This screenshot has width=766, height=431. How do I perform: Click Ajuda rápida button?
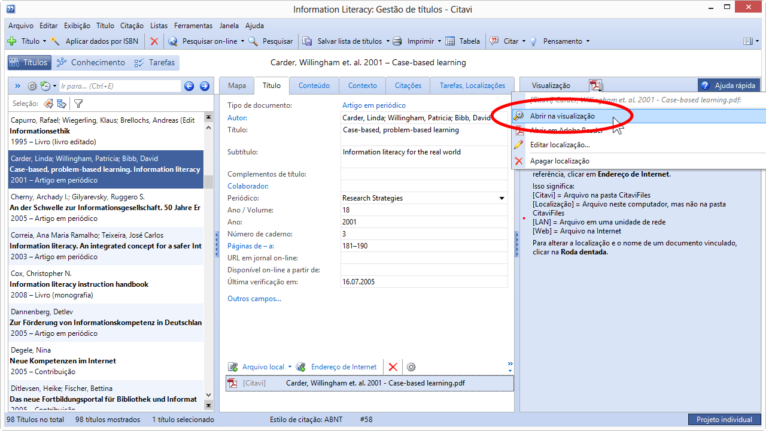[x=729, y=86]
